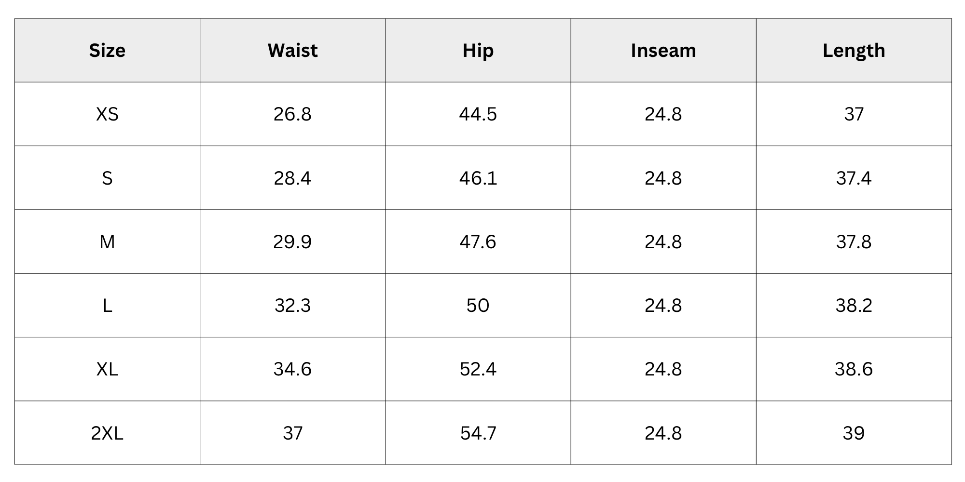Select hip value 52.4 for XL
The width and height of the screenshot is (965, 482).
pyautogui.click(x=478, y=369)
